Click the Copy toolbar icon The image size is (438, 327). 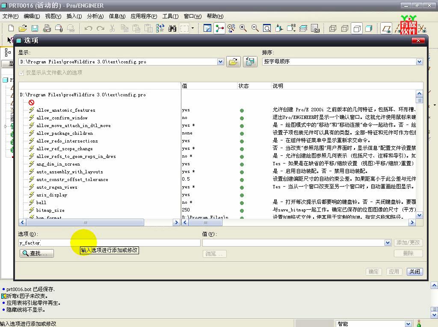124,28
